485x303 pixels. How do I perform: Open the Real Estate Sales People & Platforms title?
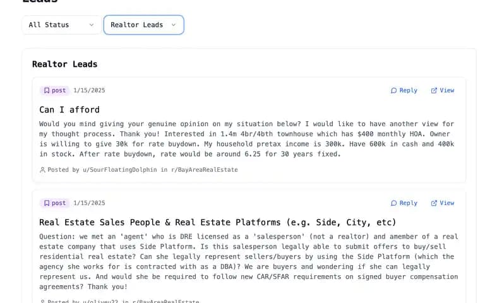(x=217, y=222)
